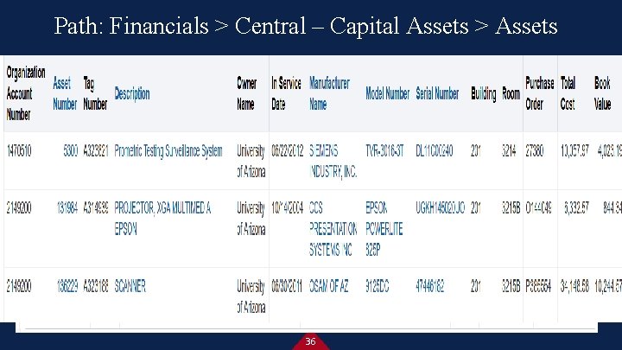Sort by Serial Number column header
The image size is (622, 350).
437,93
